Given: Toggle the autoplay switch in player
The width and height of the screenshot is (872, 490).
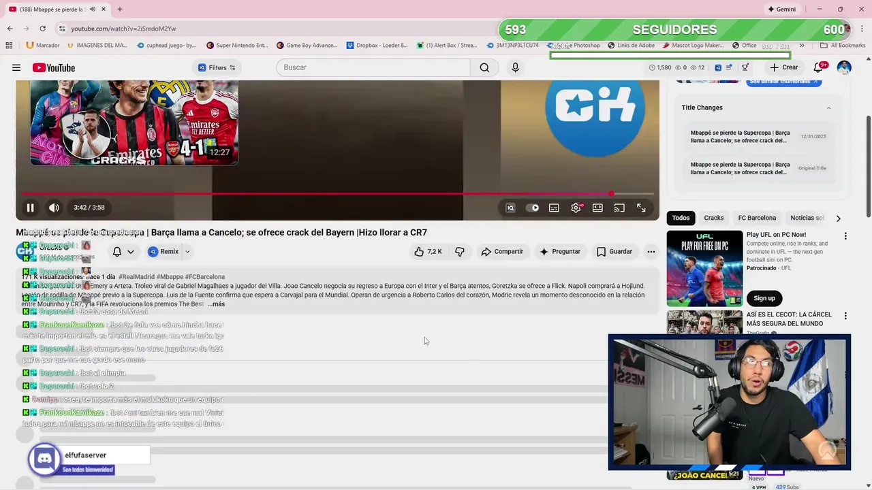Looking at the screenshot, I should click(x=533, y=208).
